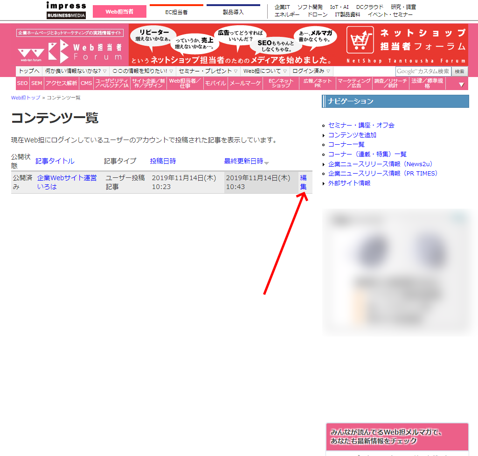Screen dimensions: 478x456
Task: Open サイト企画/制作/デザイン category
Action: click(148, 83)
